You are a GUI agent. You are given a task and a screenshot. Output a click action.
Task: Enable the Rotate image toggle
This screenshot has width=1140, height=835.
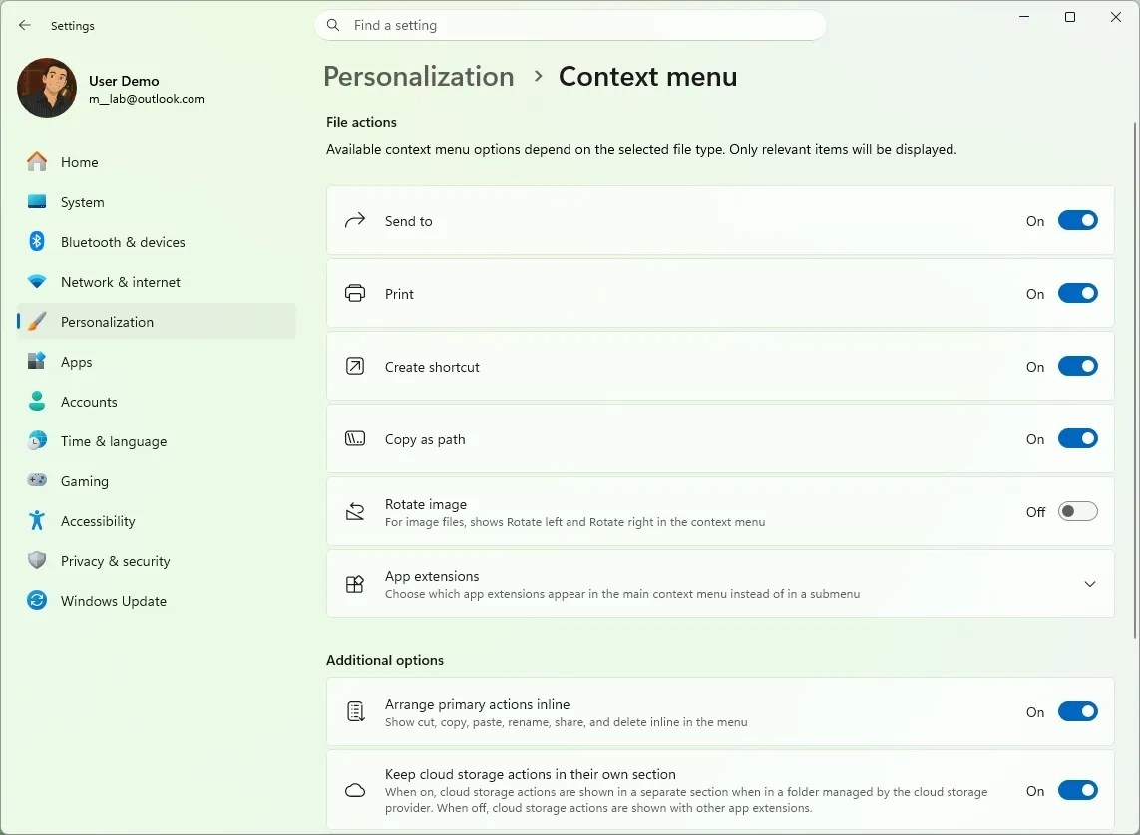point(1077,512)
